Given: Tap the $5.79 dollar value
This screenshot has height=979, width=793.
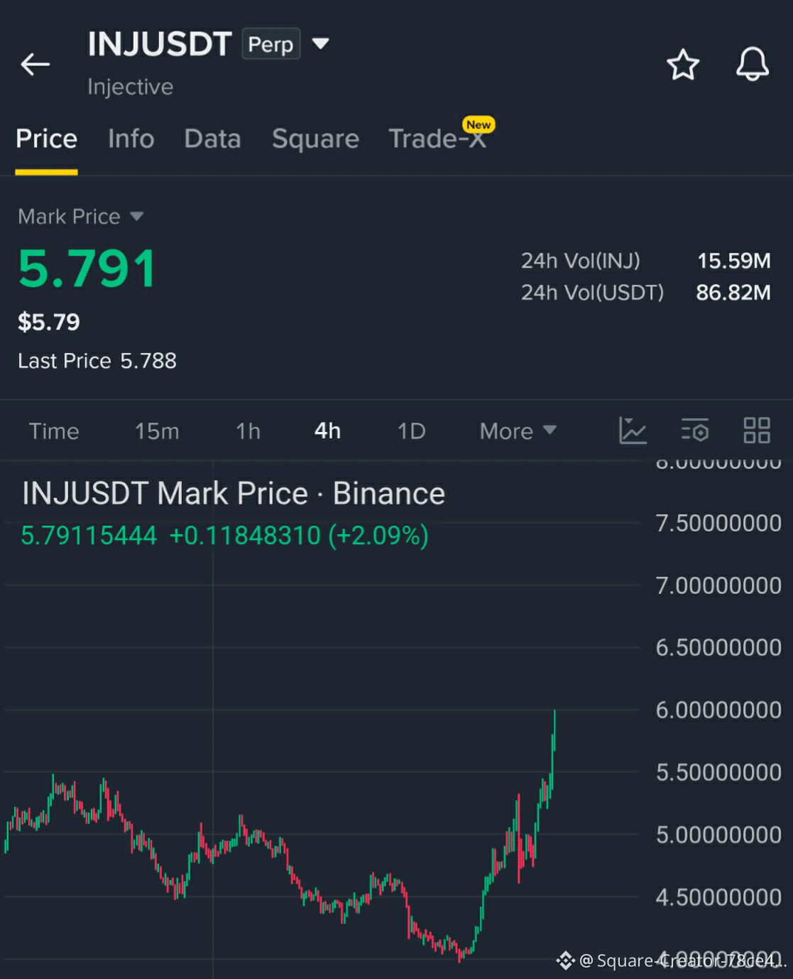Looking at the screenshot, I should 48,322.
